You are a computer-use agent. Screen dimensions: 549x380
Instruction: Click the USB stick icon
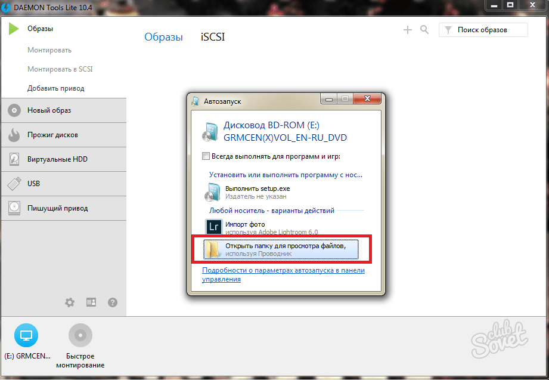click(14, 184)
